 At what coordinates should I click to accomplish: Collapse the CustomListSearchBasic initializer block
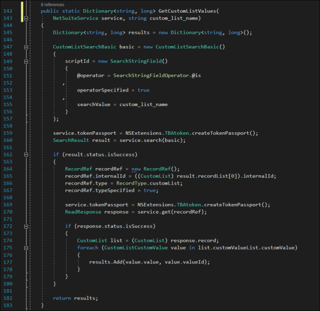point(26,47)
